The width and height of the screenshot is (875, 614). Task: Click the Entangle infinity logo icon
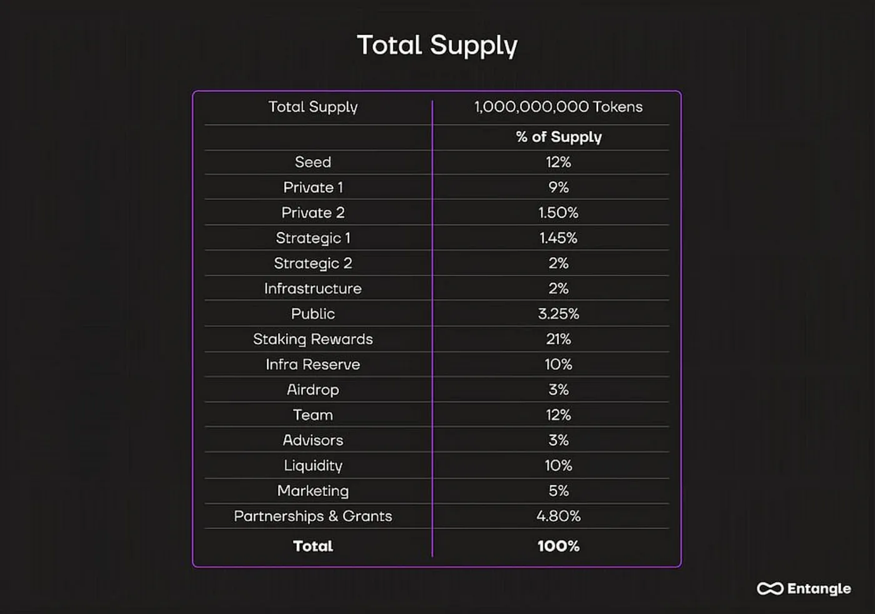[x=769, y=589]
